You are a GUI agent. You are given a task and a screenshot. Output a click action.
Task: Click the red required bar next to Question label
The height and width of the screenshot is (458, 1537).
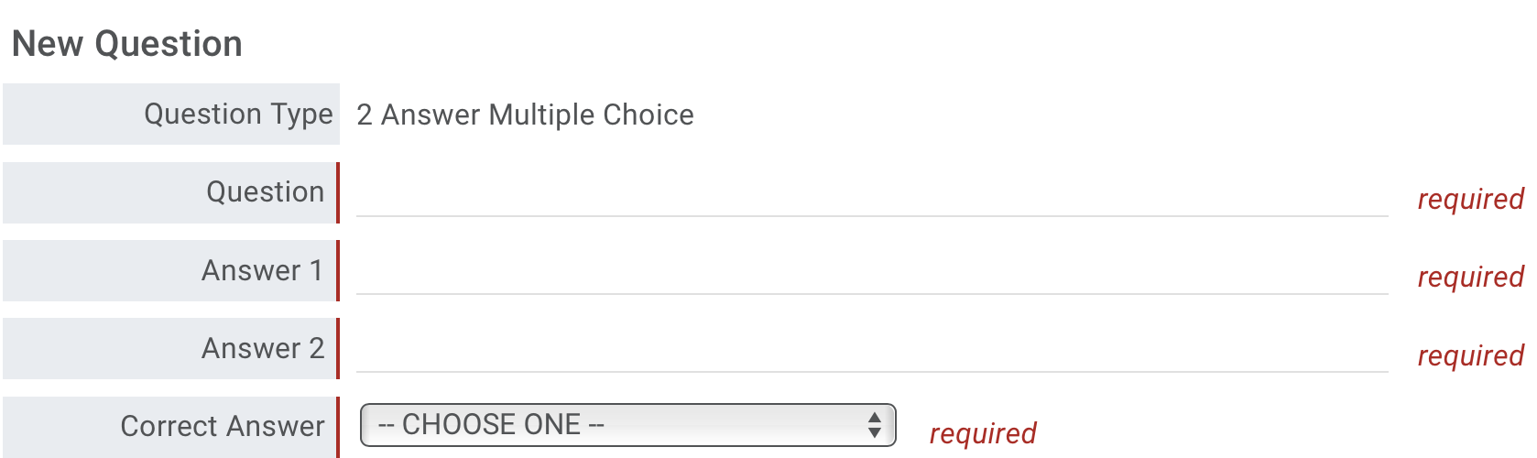(x=338, y=192)
